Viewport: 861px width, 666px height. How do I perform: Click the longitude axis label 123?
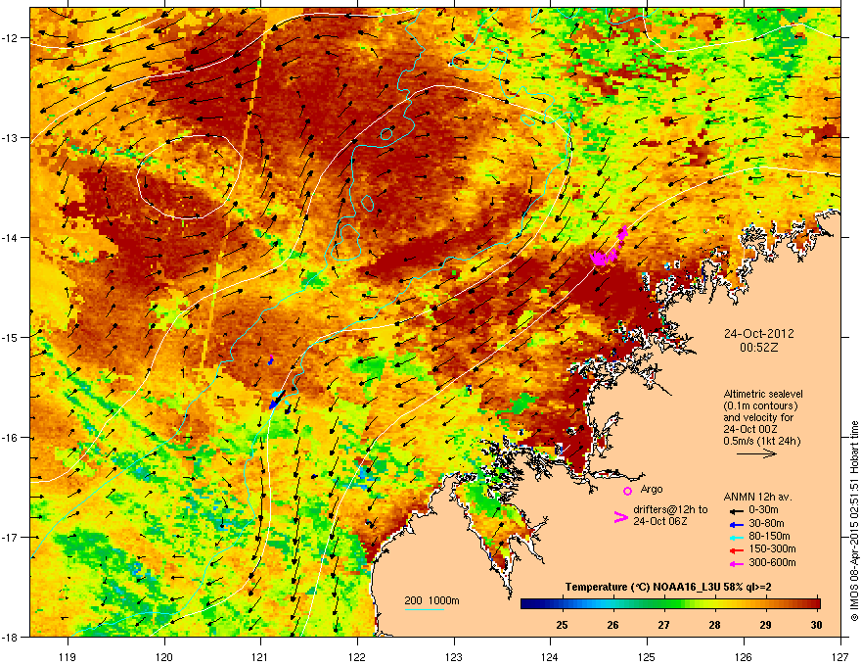coord(454,657)
